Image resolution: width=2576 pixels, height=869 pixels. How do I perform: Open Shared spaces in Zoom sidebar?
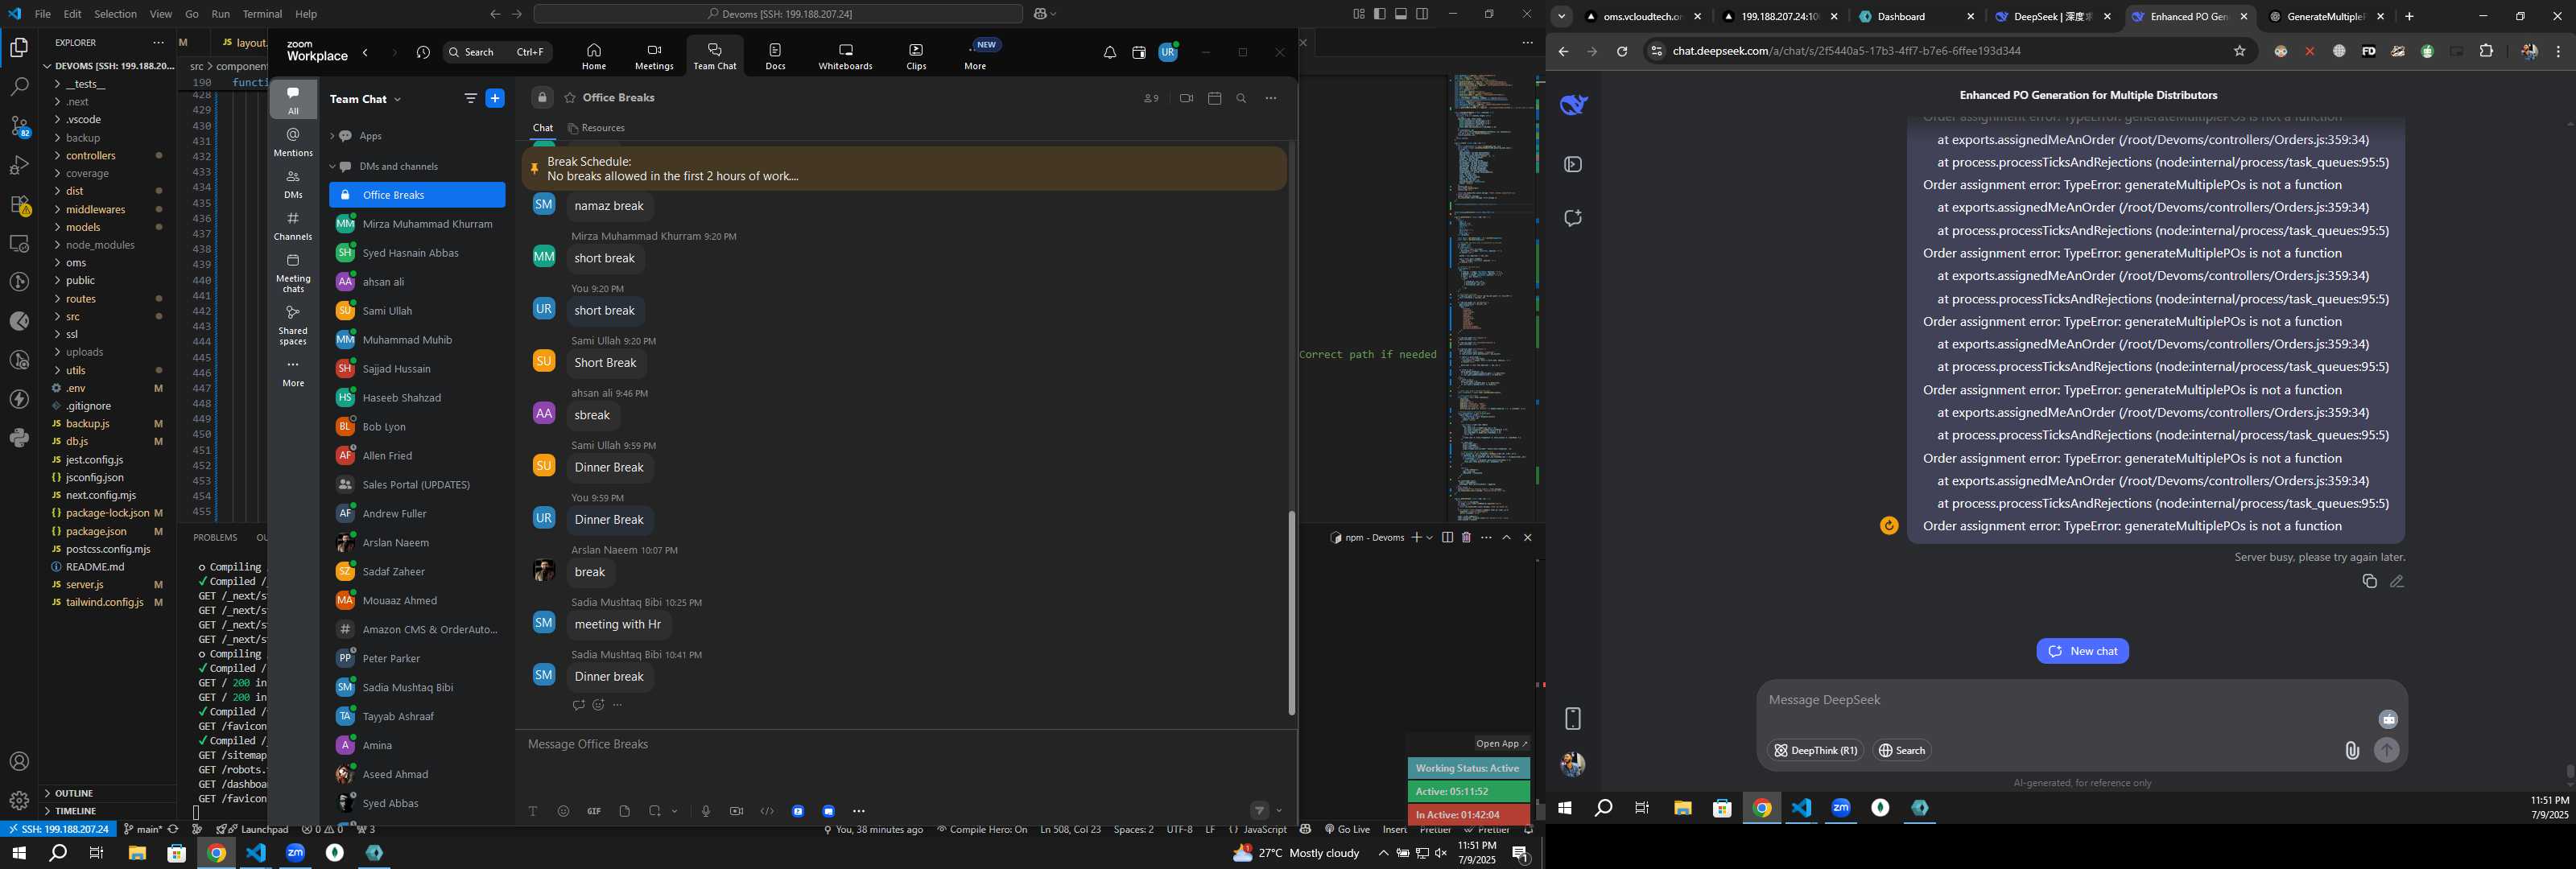click(x=293, y=325)
